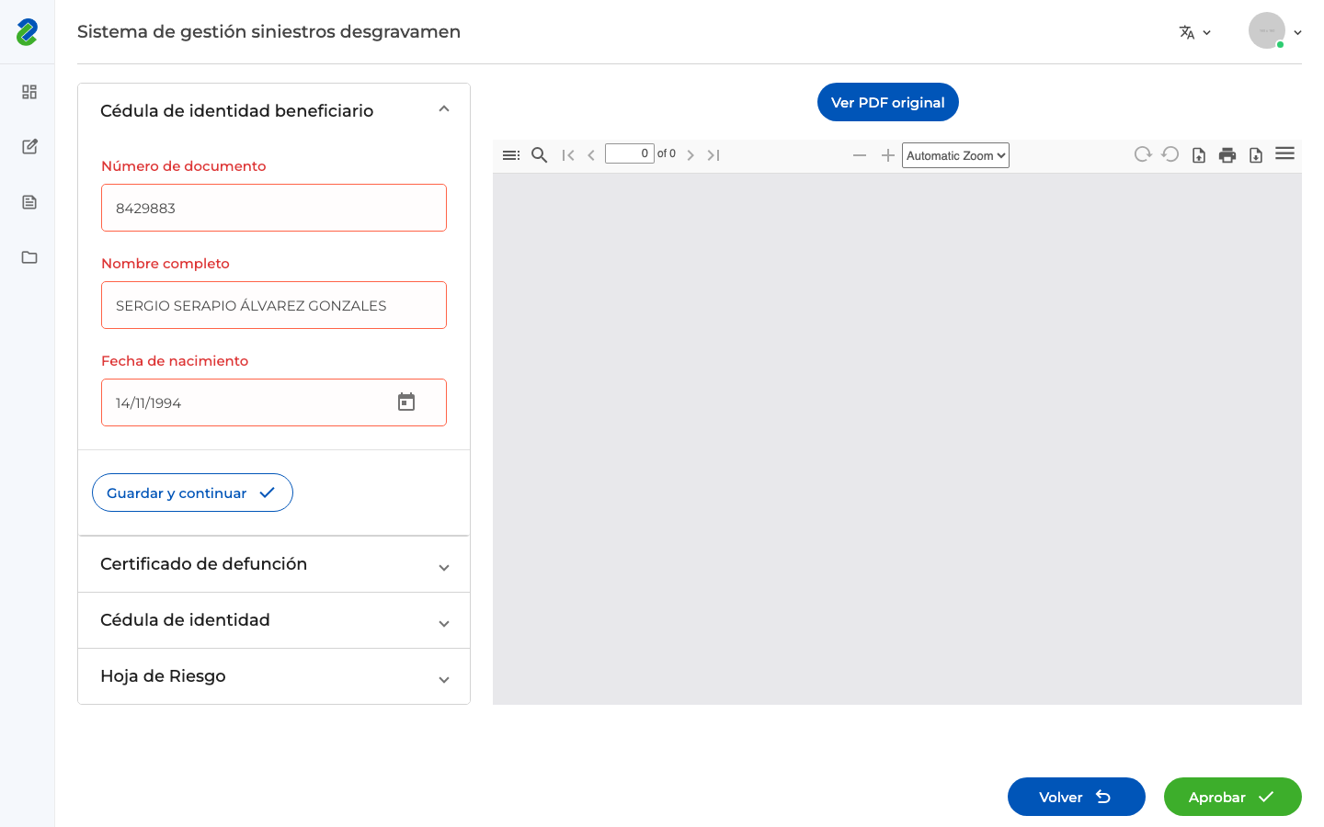Open the folder icon in sidebar
1324x827 pixels.
29,257
